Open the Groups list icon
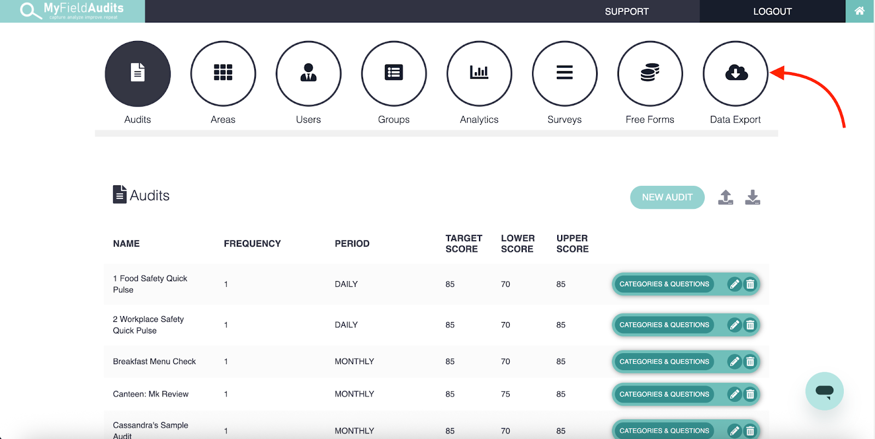 tap(394, 74)
